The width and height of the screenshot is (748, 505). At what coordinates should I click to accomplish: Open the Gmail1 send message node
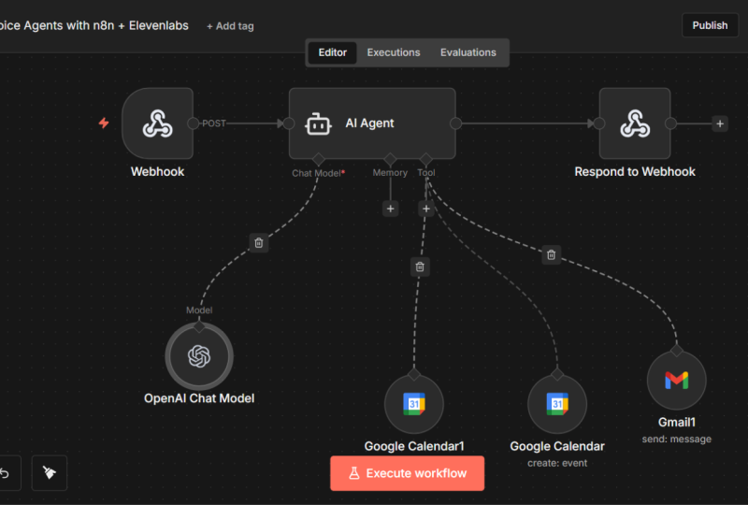click(x=676, y=381)
